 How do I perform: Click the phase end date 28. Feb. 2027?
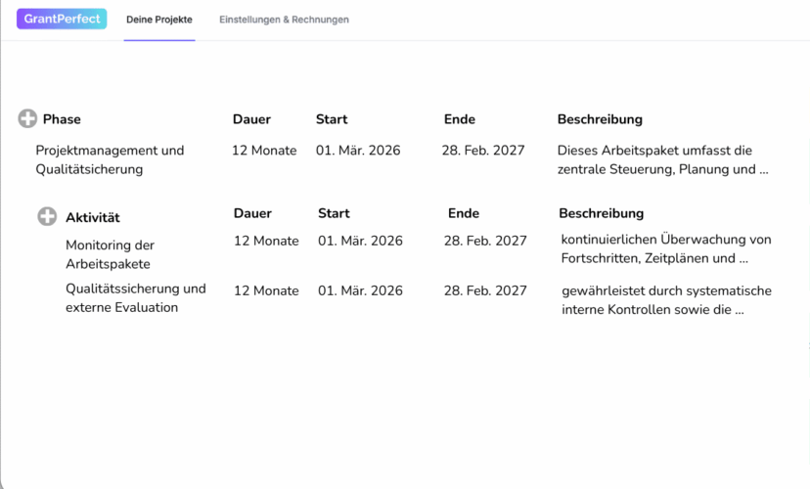coord(483,151)
